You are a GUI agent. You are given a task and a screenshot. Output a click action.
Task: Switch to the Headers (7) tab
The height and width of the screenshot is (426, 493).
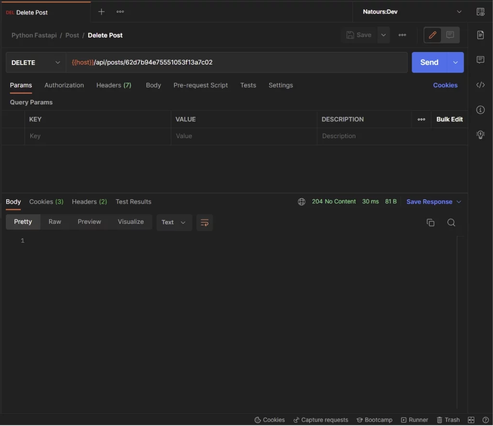coord(114,85)
